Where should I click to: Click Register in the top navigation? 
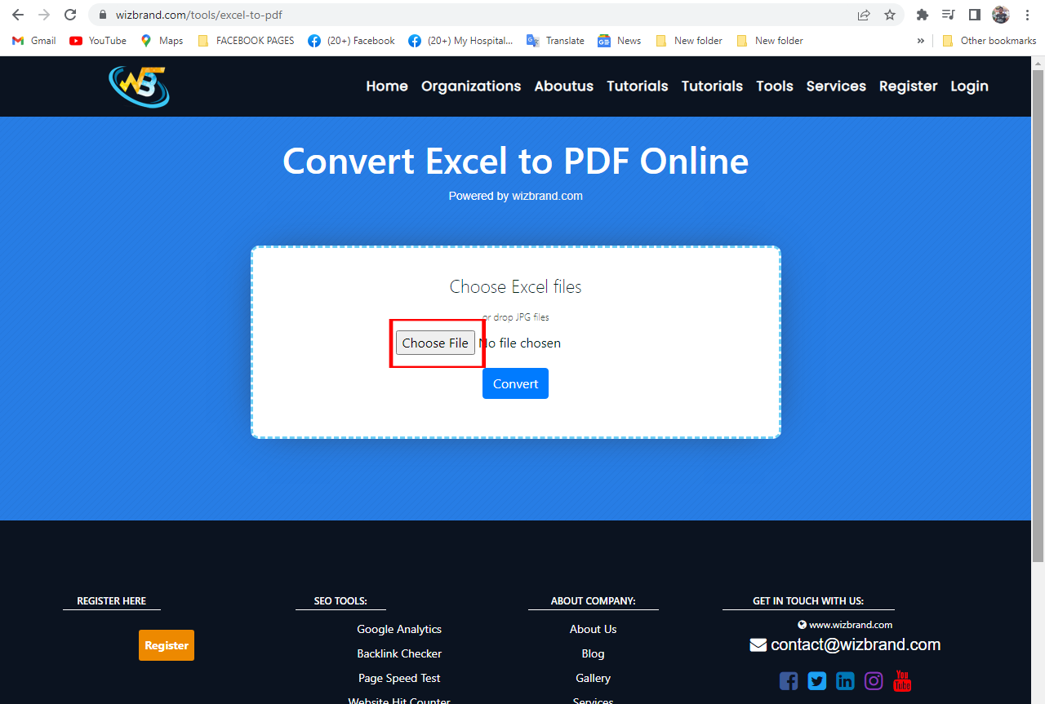tap(909, 86)
